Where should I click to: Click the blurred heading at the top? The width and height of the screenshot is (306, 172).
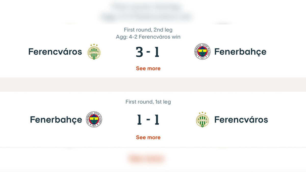pyautogui.click(x=146, y=6)
